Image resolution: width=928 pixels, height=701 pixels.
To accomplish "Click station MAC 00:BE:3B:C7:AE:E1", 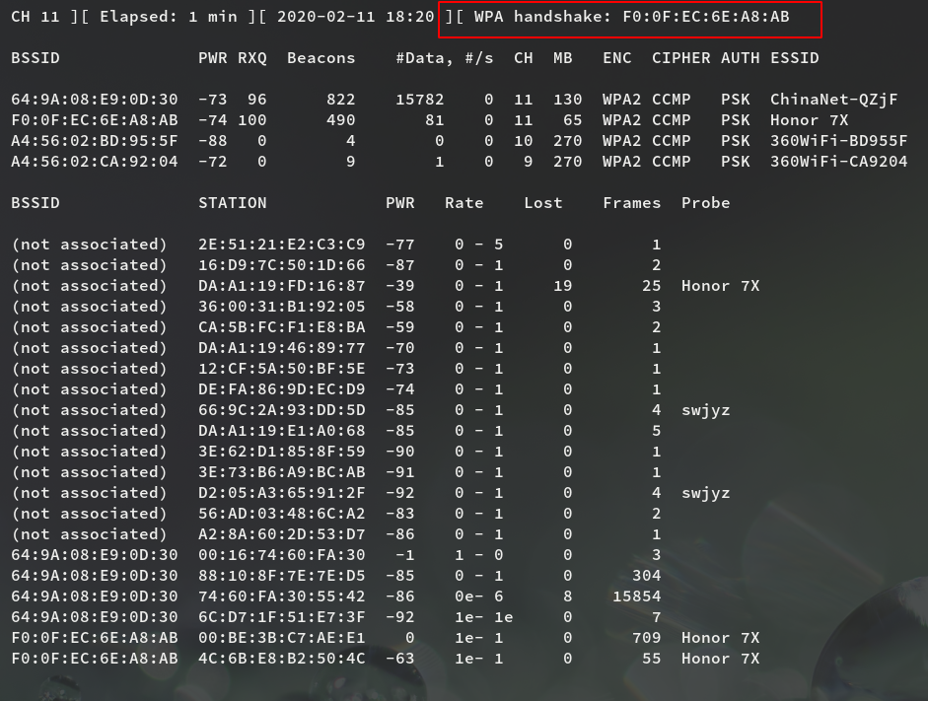I will pos(281,638).
